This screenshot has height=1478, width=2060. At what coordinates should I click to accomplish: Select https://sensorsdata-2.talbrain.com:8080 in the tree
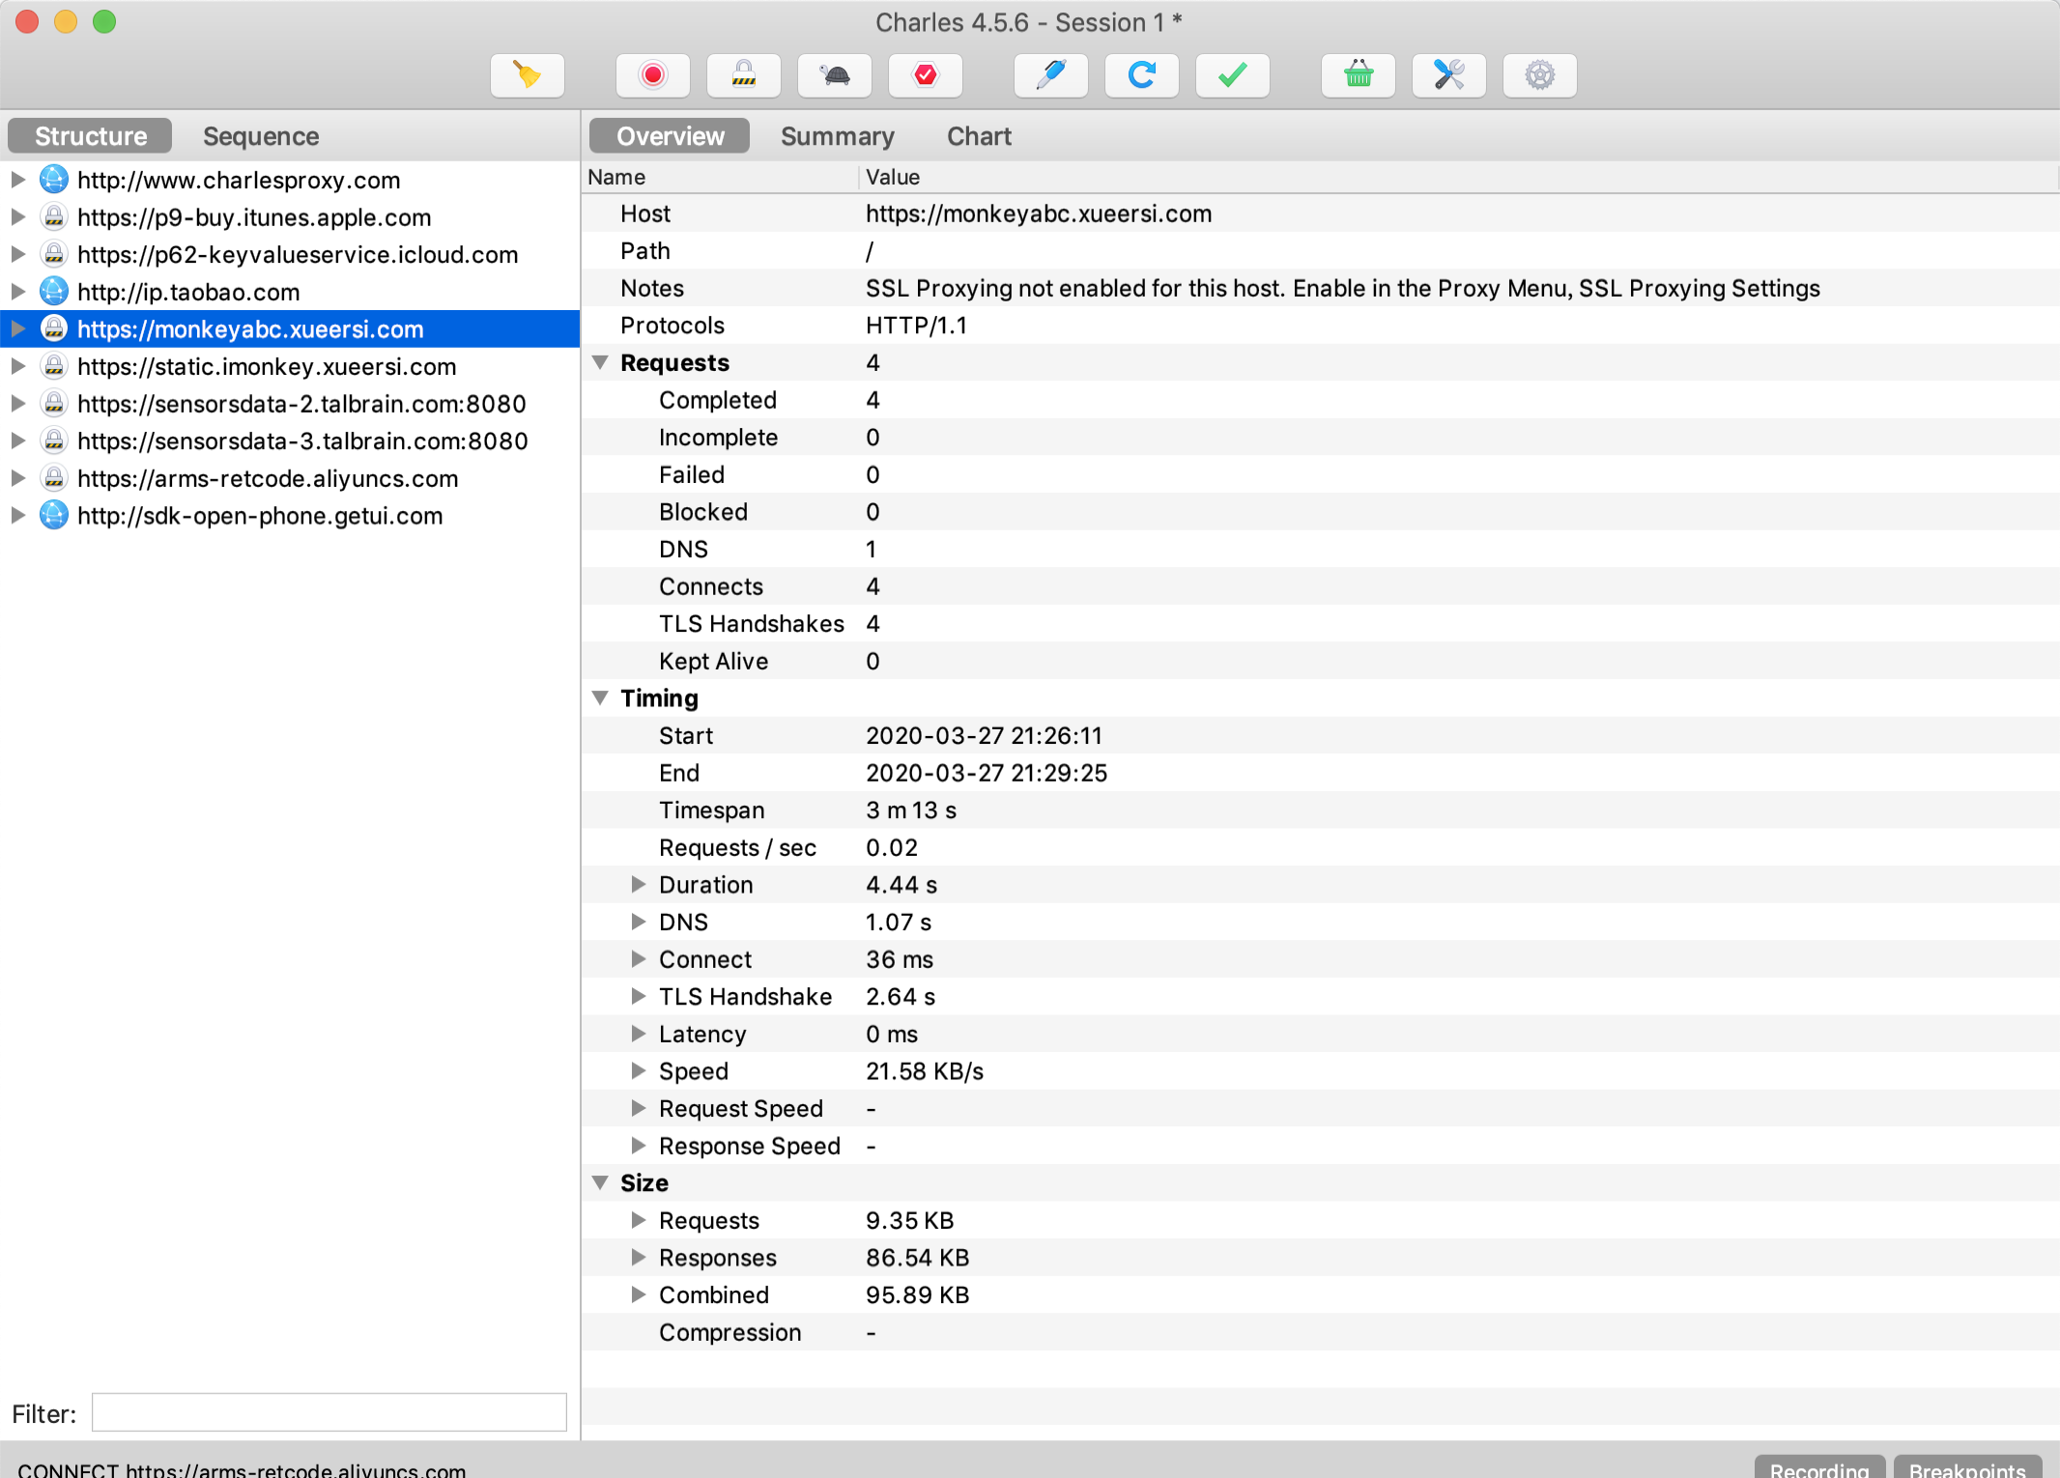tap(301, 404)
